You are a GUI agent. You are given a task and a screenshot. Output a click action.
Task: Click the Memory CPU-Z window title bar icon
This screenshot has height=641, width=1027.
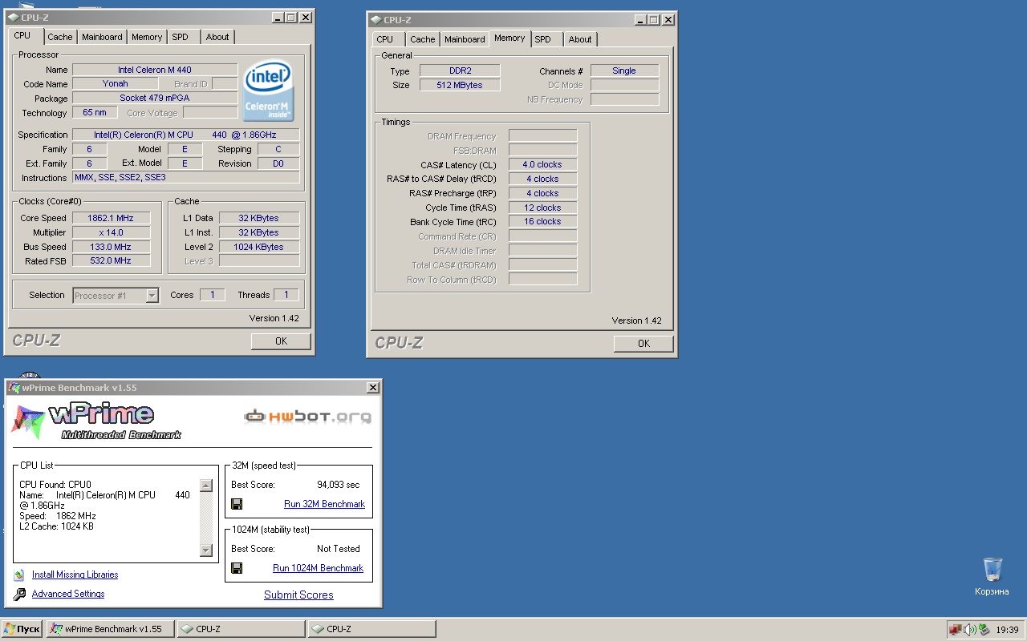pyautogui.click(x=376, y=20)
